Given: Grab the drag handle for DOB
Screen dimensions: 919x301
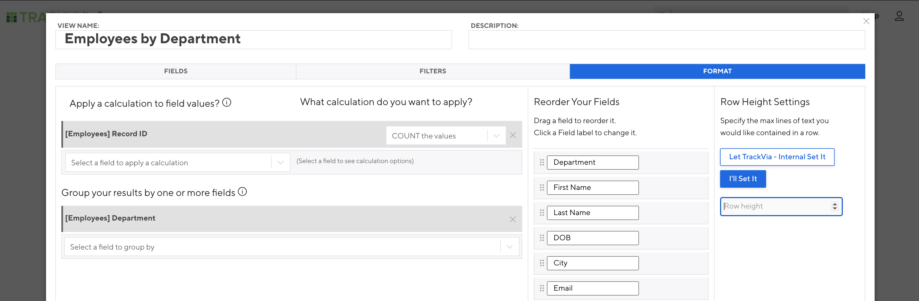Looking at the screenshot, I should [x=541, y=238].
